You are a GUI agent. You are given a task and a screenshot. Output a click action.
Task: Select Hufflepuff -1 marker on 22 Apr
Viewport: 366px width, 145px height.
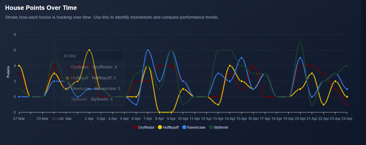tap(323, 105)
